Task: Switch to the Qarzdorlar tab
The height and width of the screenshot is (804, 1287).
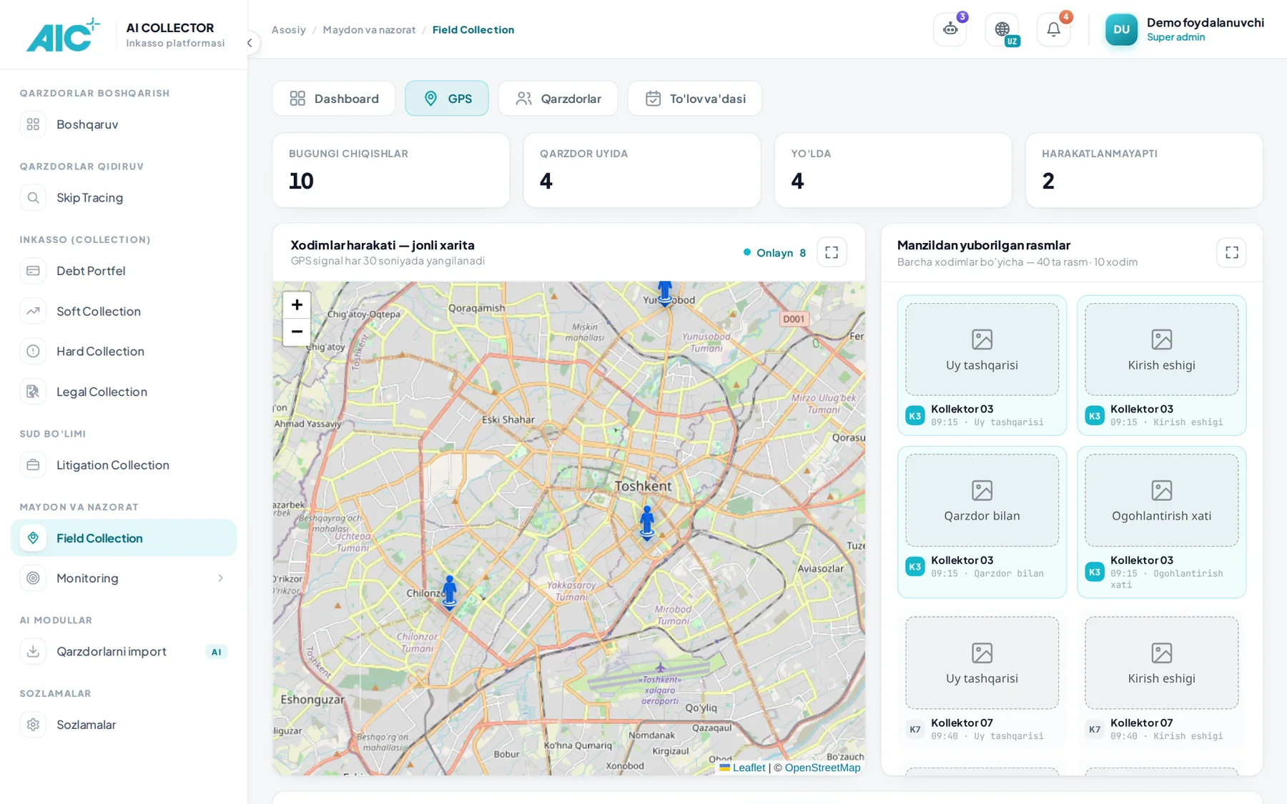Action: pos(558,99)
